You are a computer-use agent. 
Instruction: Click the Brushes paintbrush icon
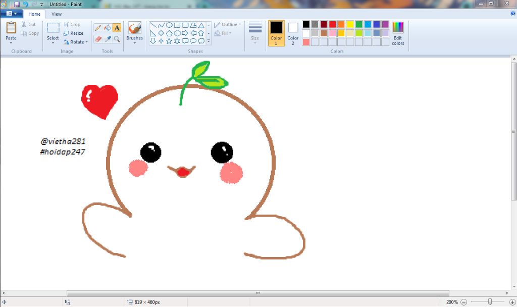134,28
